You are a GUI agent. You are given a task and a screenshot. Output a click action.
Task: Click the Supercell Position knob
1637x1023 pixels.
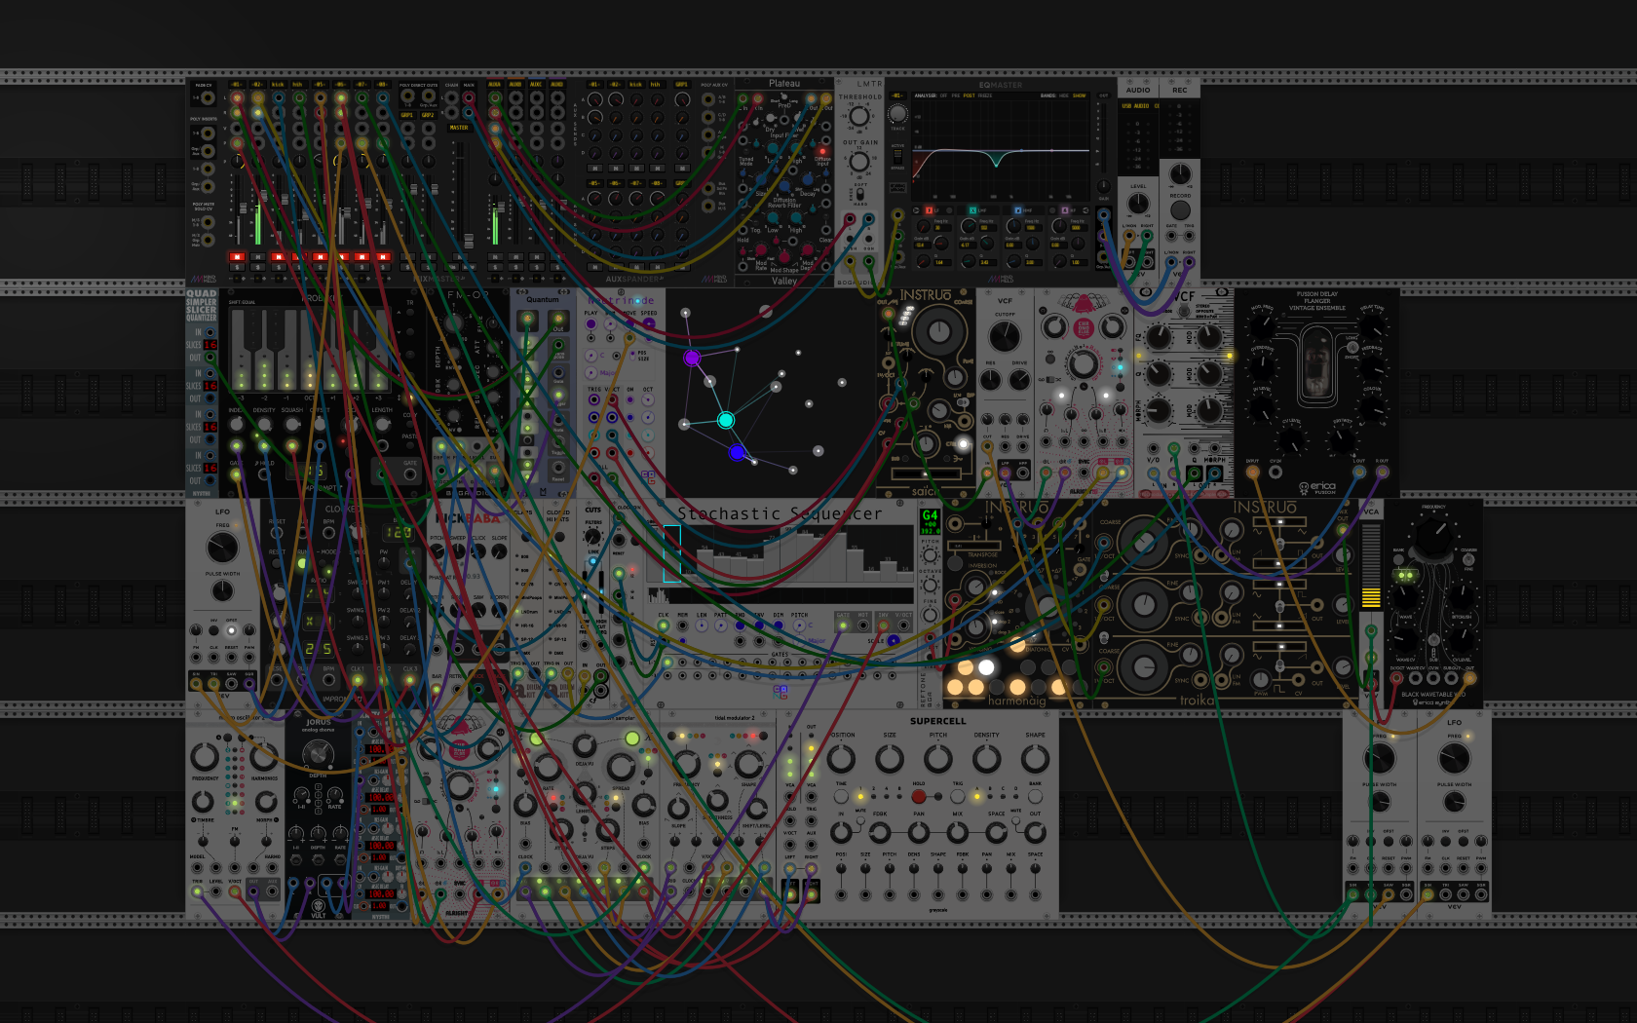point(841,759)
